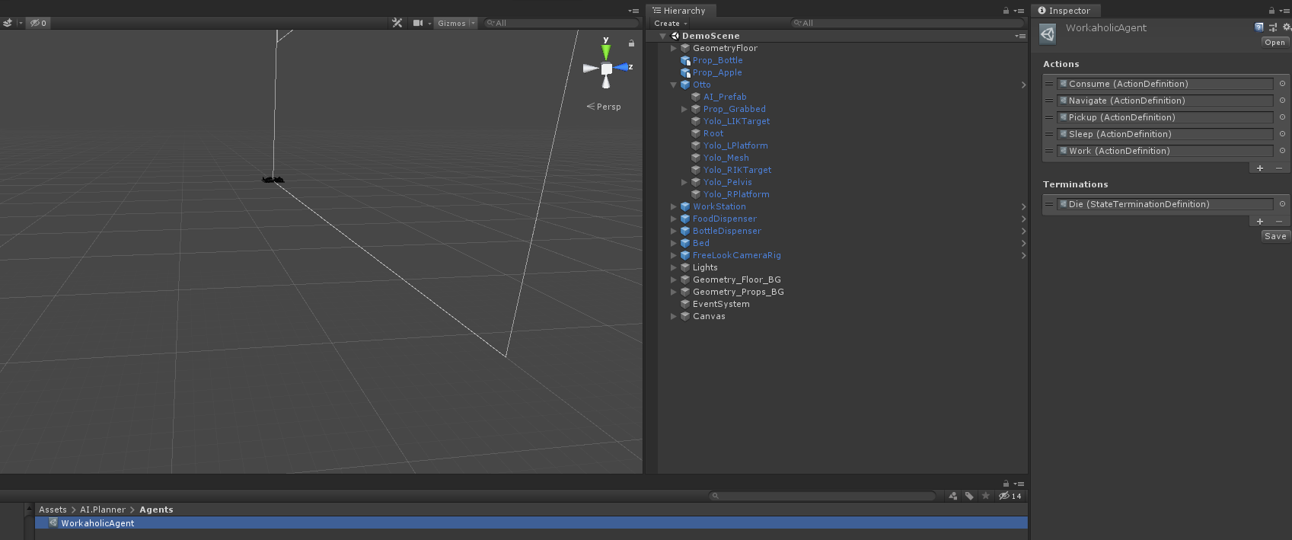Expand the GeometryFloor object
Image resolution: width=1292 pixels, height=540 pixels.
[674, 48]
